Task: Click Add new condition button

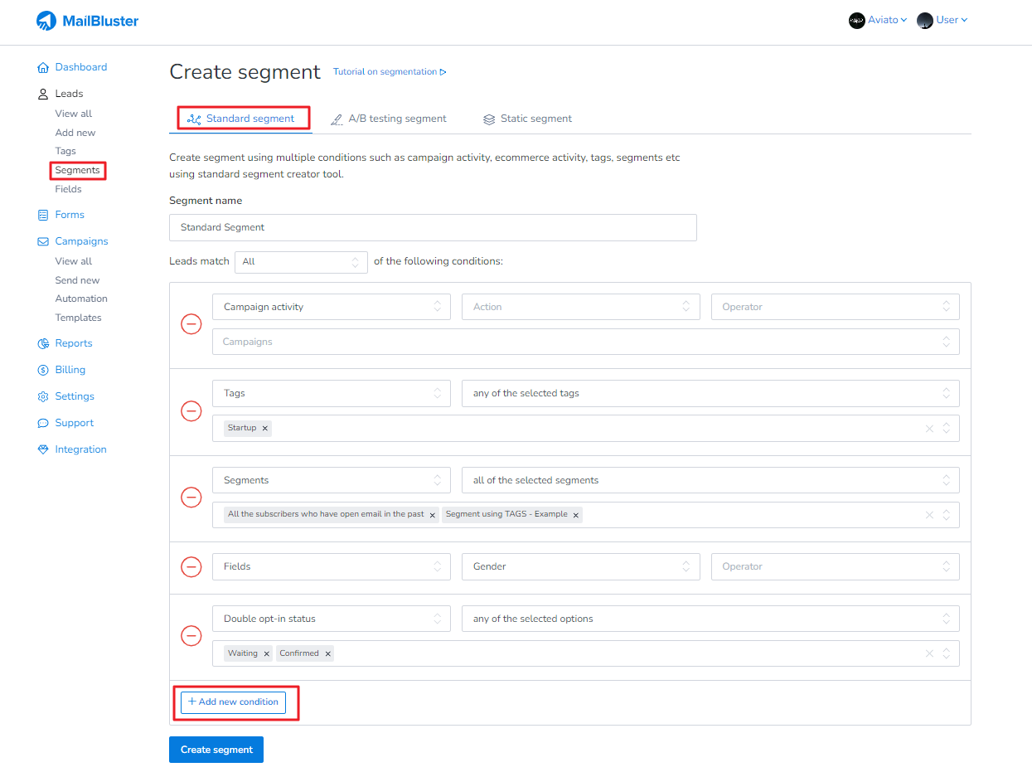Action: pos(233,702)
